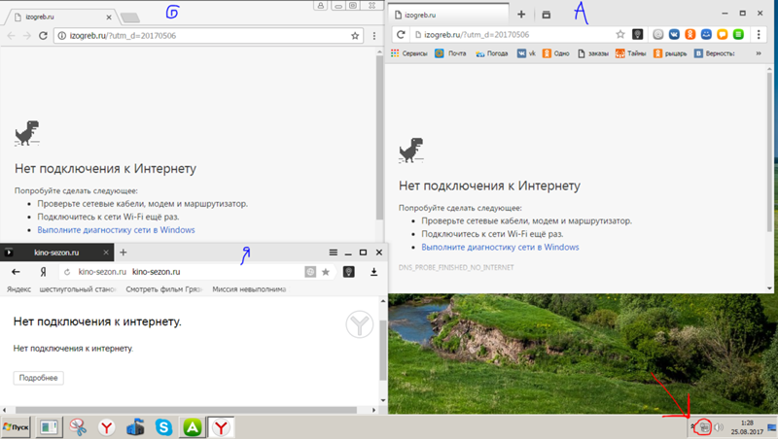Click the network status icon in the system tray

point(703,426)
